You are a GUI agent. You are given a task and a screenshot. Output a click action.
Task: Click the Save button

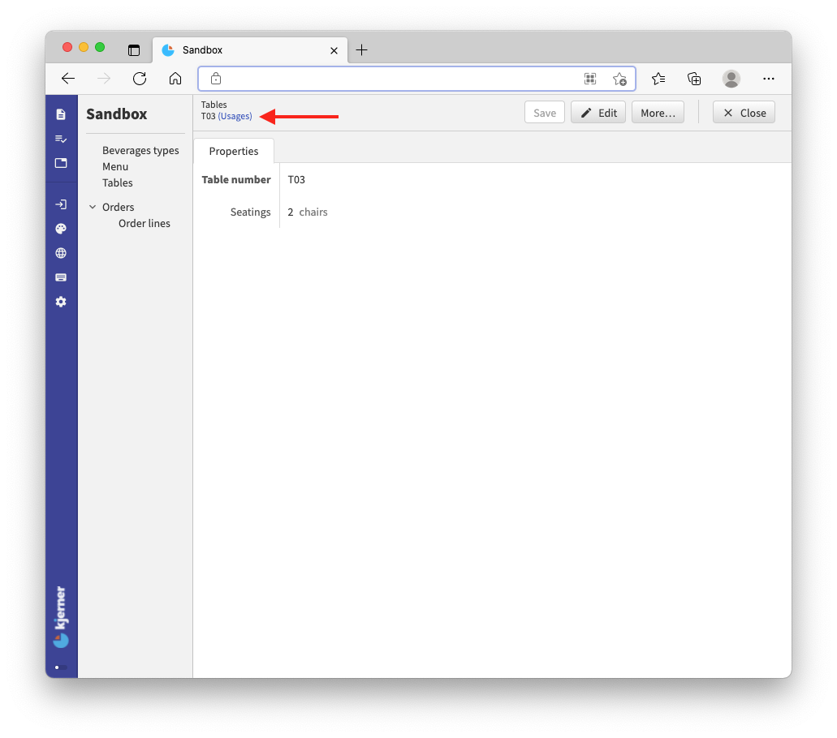click(x=545, y=113)
